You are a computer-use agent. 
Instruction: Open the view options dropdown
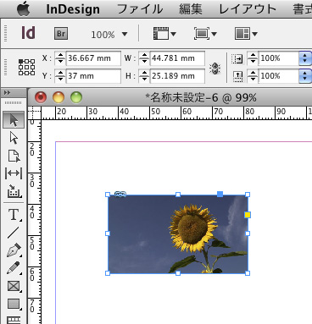click(164, 34)
